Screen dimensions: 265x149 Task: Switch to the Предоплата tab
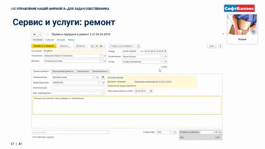(x=83, y=72)
